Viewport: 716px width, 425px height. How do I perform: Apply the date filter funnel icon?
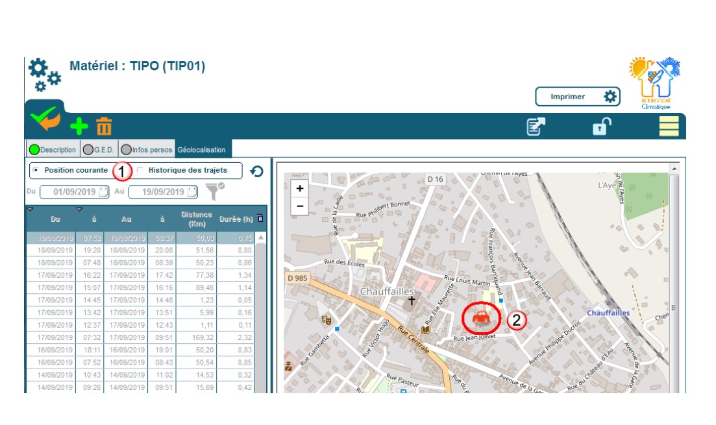(x=214, y=191)
